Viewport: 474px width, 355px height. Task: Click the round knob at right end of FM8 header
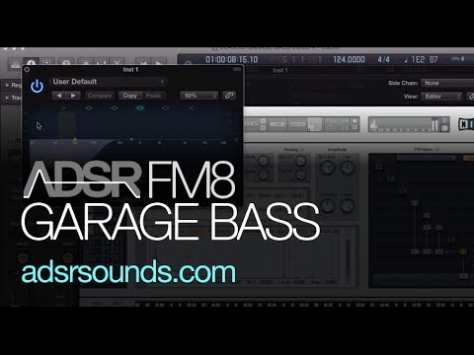point(445,128)
